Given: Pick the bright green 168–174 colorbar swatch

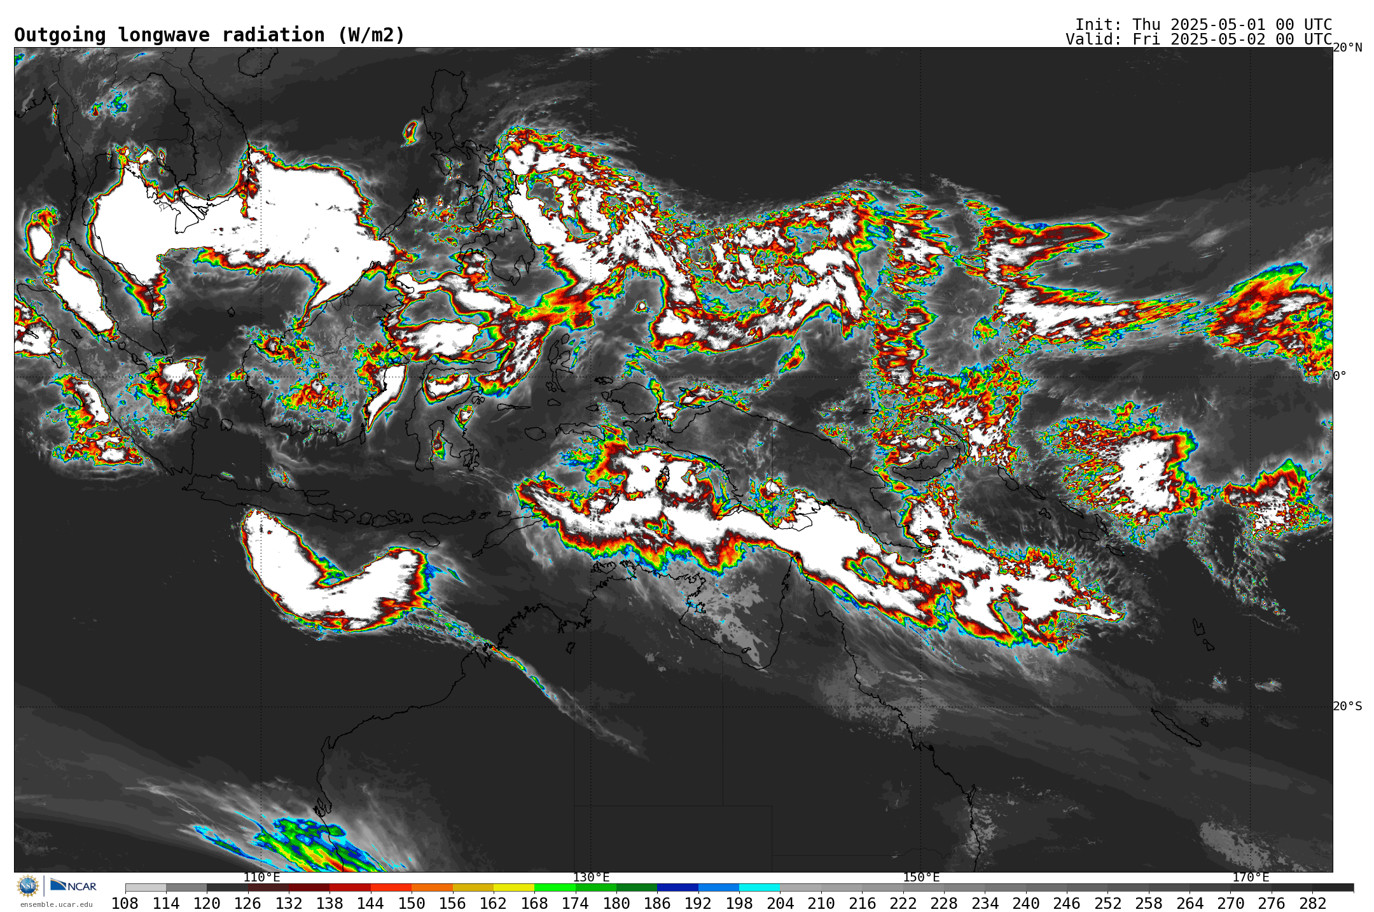Looking at the screenshot, I should point(555,888).
